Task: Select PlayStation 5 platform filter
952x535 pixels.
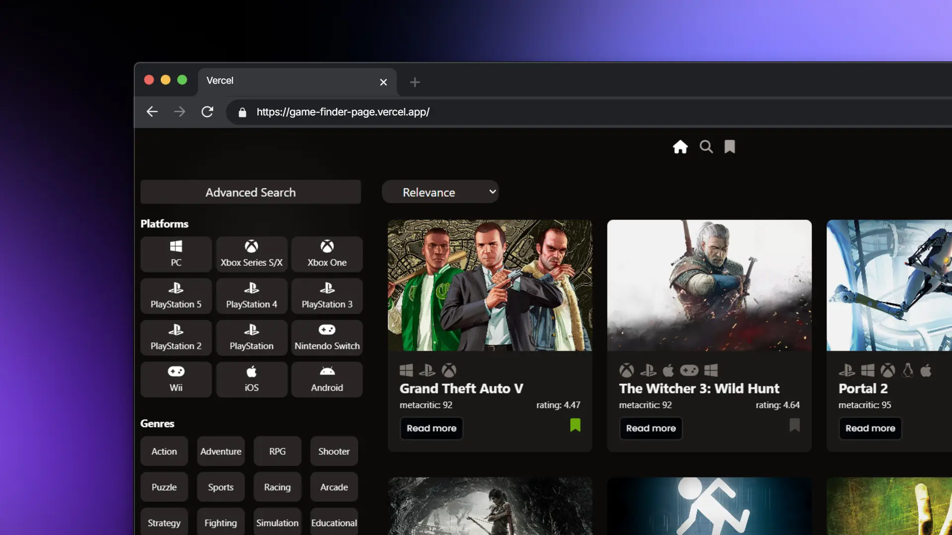Action: coord(176,296)
